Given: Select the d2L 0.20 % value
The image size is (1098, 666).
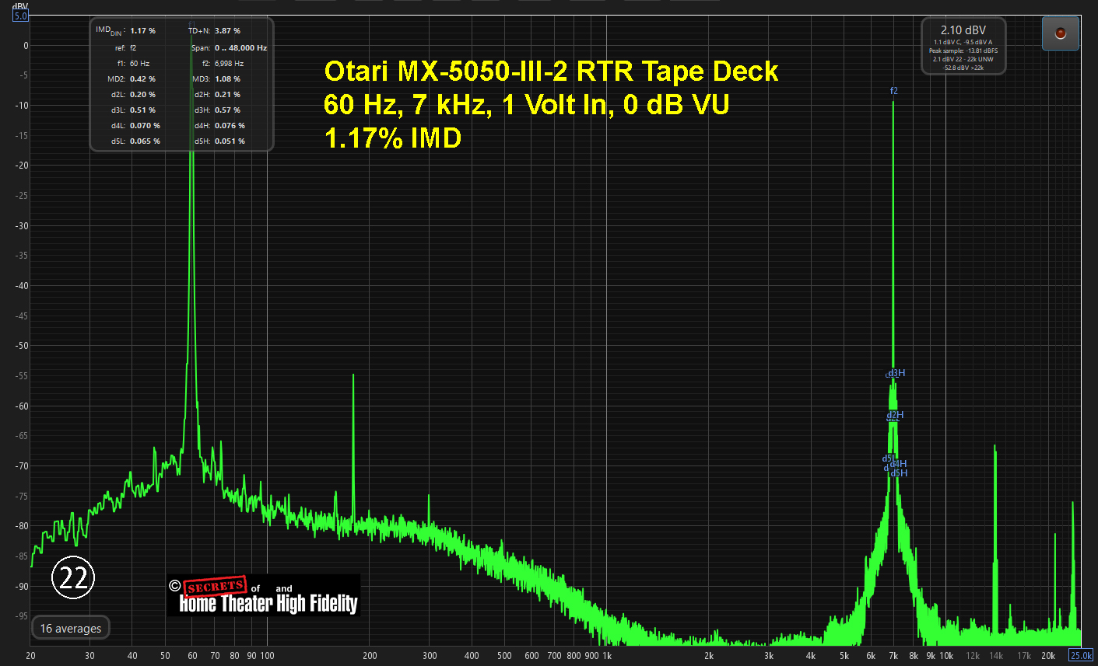Looking at the screenshot, I should (142, 95).
